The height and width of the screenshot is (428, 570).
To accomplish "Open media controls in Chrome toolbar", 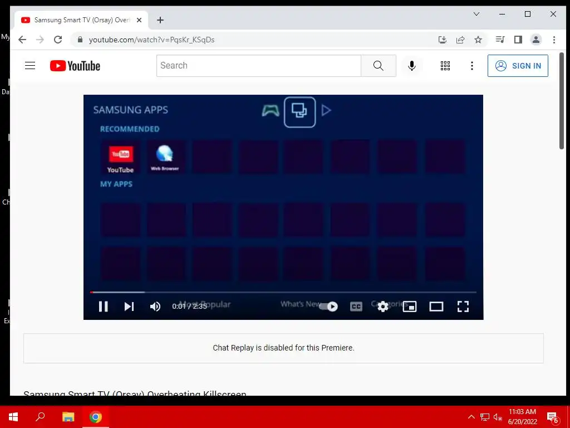I will tap(500, 40).
